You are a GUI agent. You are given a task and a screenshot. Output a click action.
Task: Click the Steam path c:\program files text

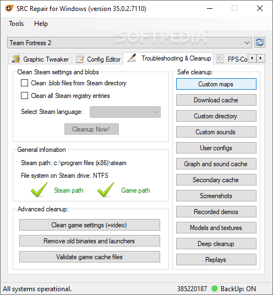[74, 163]
